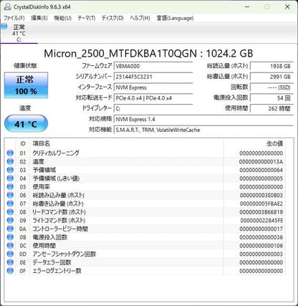
Task: Open the ヘルプ(H) menu
Action: tap(140, 18)
